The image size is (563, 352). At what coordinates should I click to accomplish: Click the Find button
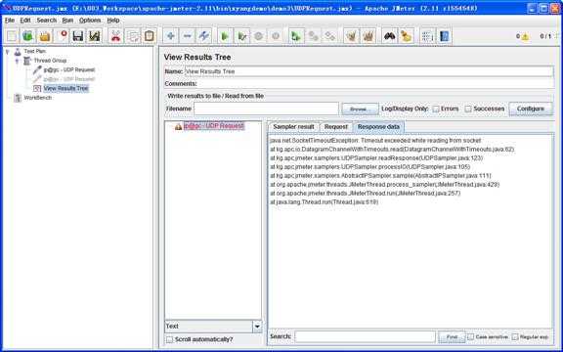coord(452,337)
